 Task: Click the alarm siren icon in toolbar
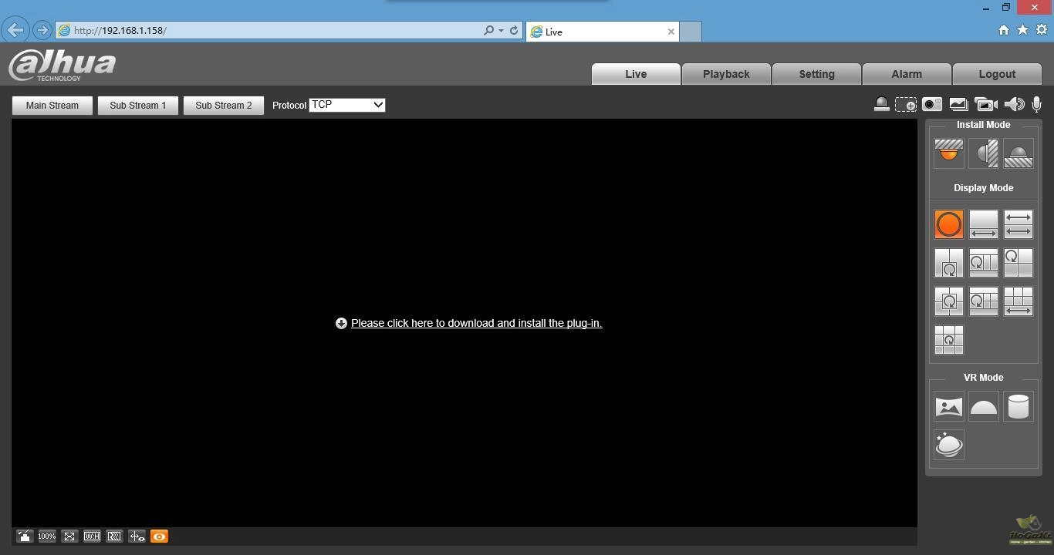881,105
